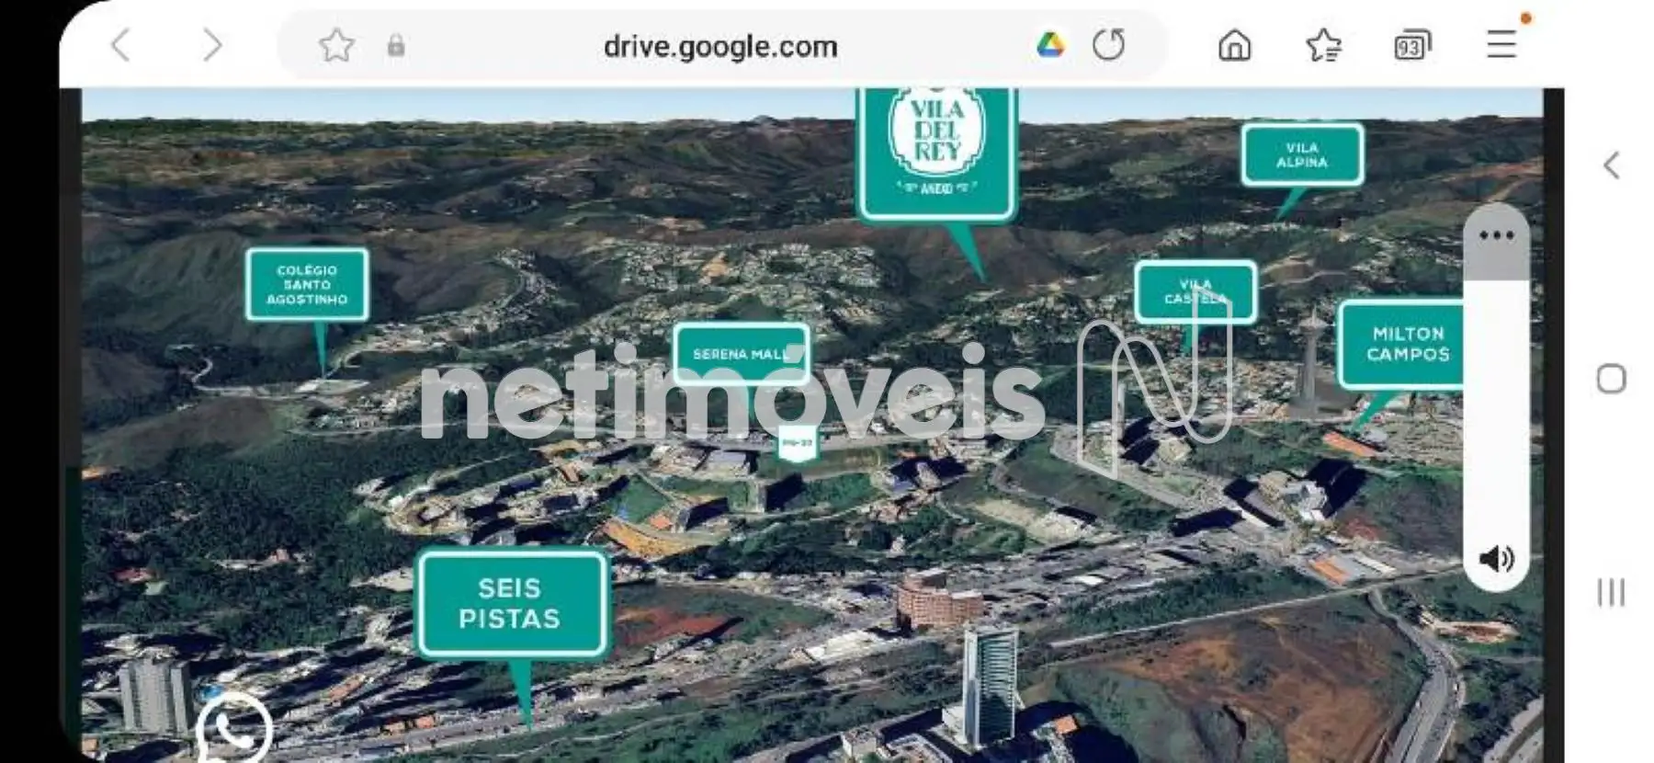Go forward with the browser forward arrow
This screenshot has width=1654, height=763.
[212, 45]
